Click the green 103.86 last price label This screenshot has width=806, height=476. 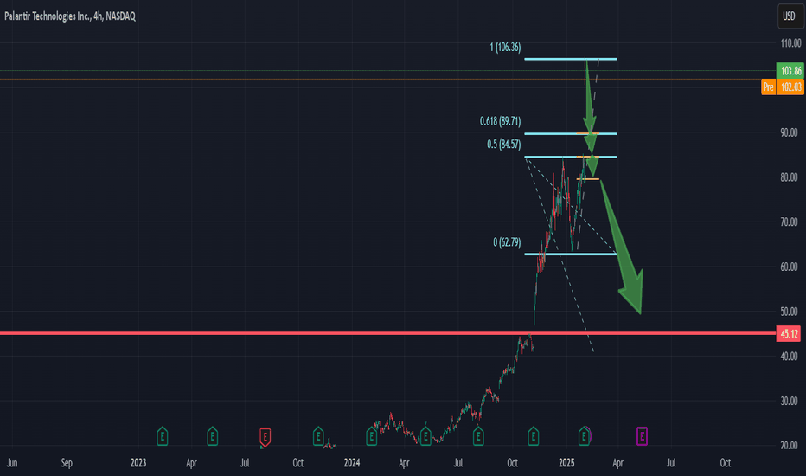790,70
